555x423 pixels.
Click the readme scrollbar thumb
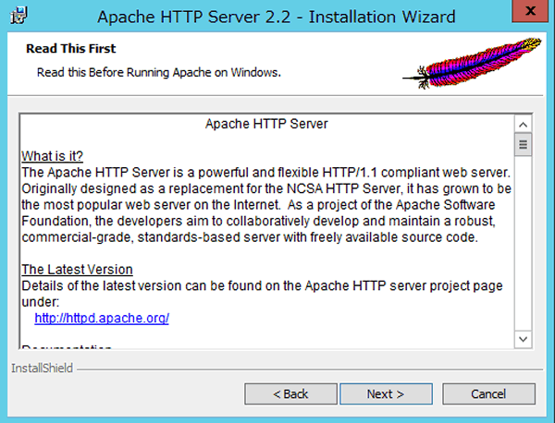523,143
